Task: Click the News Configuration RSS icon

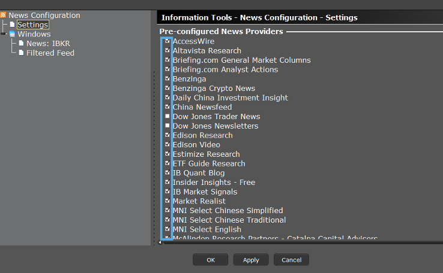Action: (4, 16)
